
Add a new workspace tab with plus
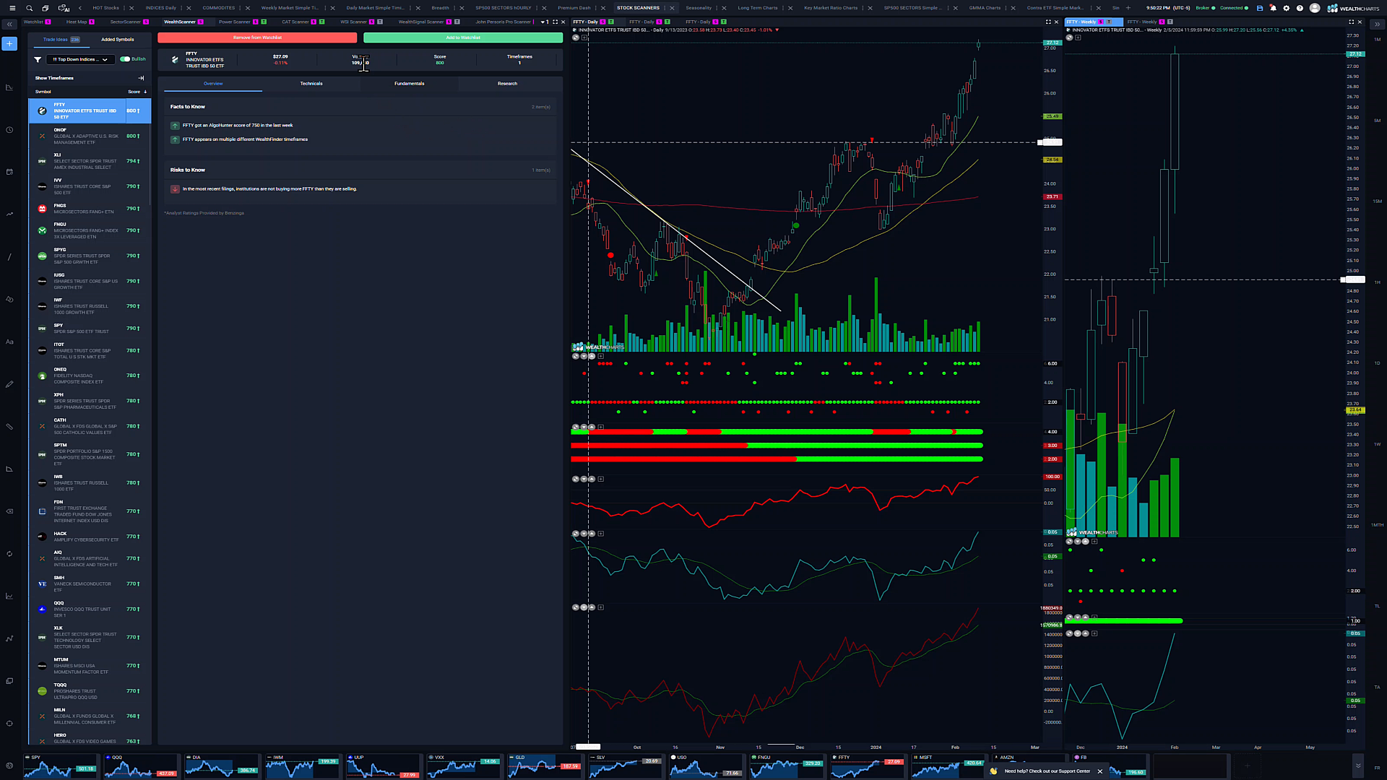coord(1128,8)
